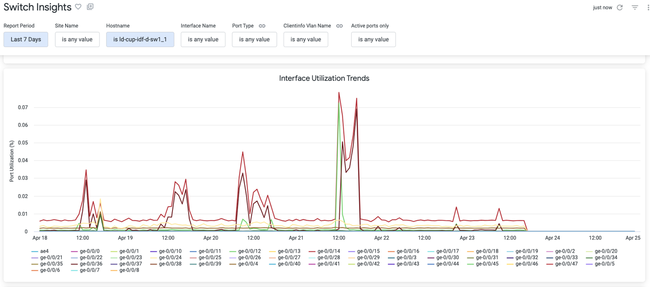This screenshot has height=287, width=650.
Task: Open the Hostname filter 'is ld-cup-idf-d-sw1_1'
Action: click(140, 40)
